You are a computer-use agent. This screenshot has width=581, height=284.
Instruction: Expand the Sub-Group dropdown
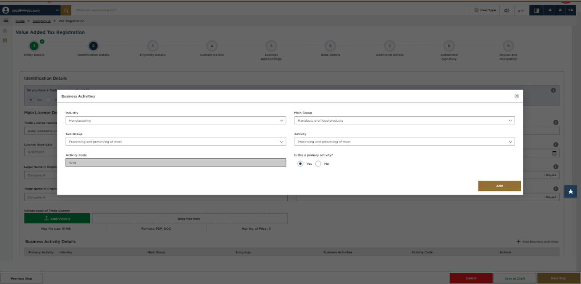[176, 142]
